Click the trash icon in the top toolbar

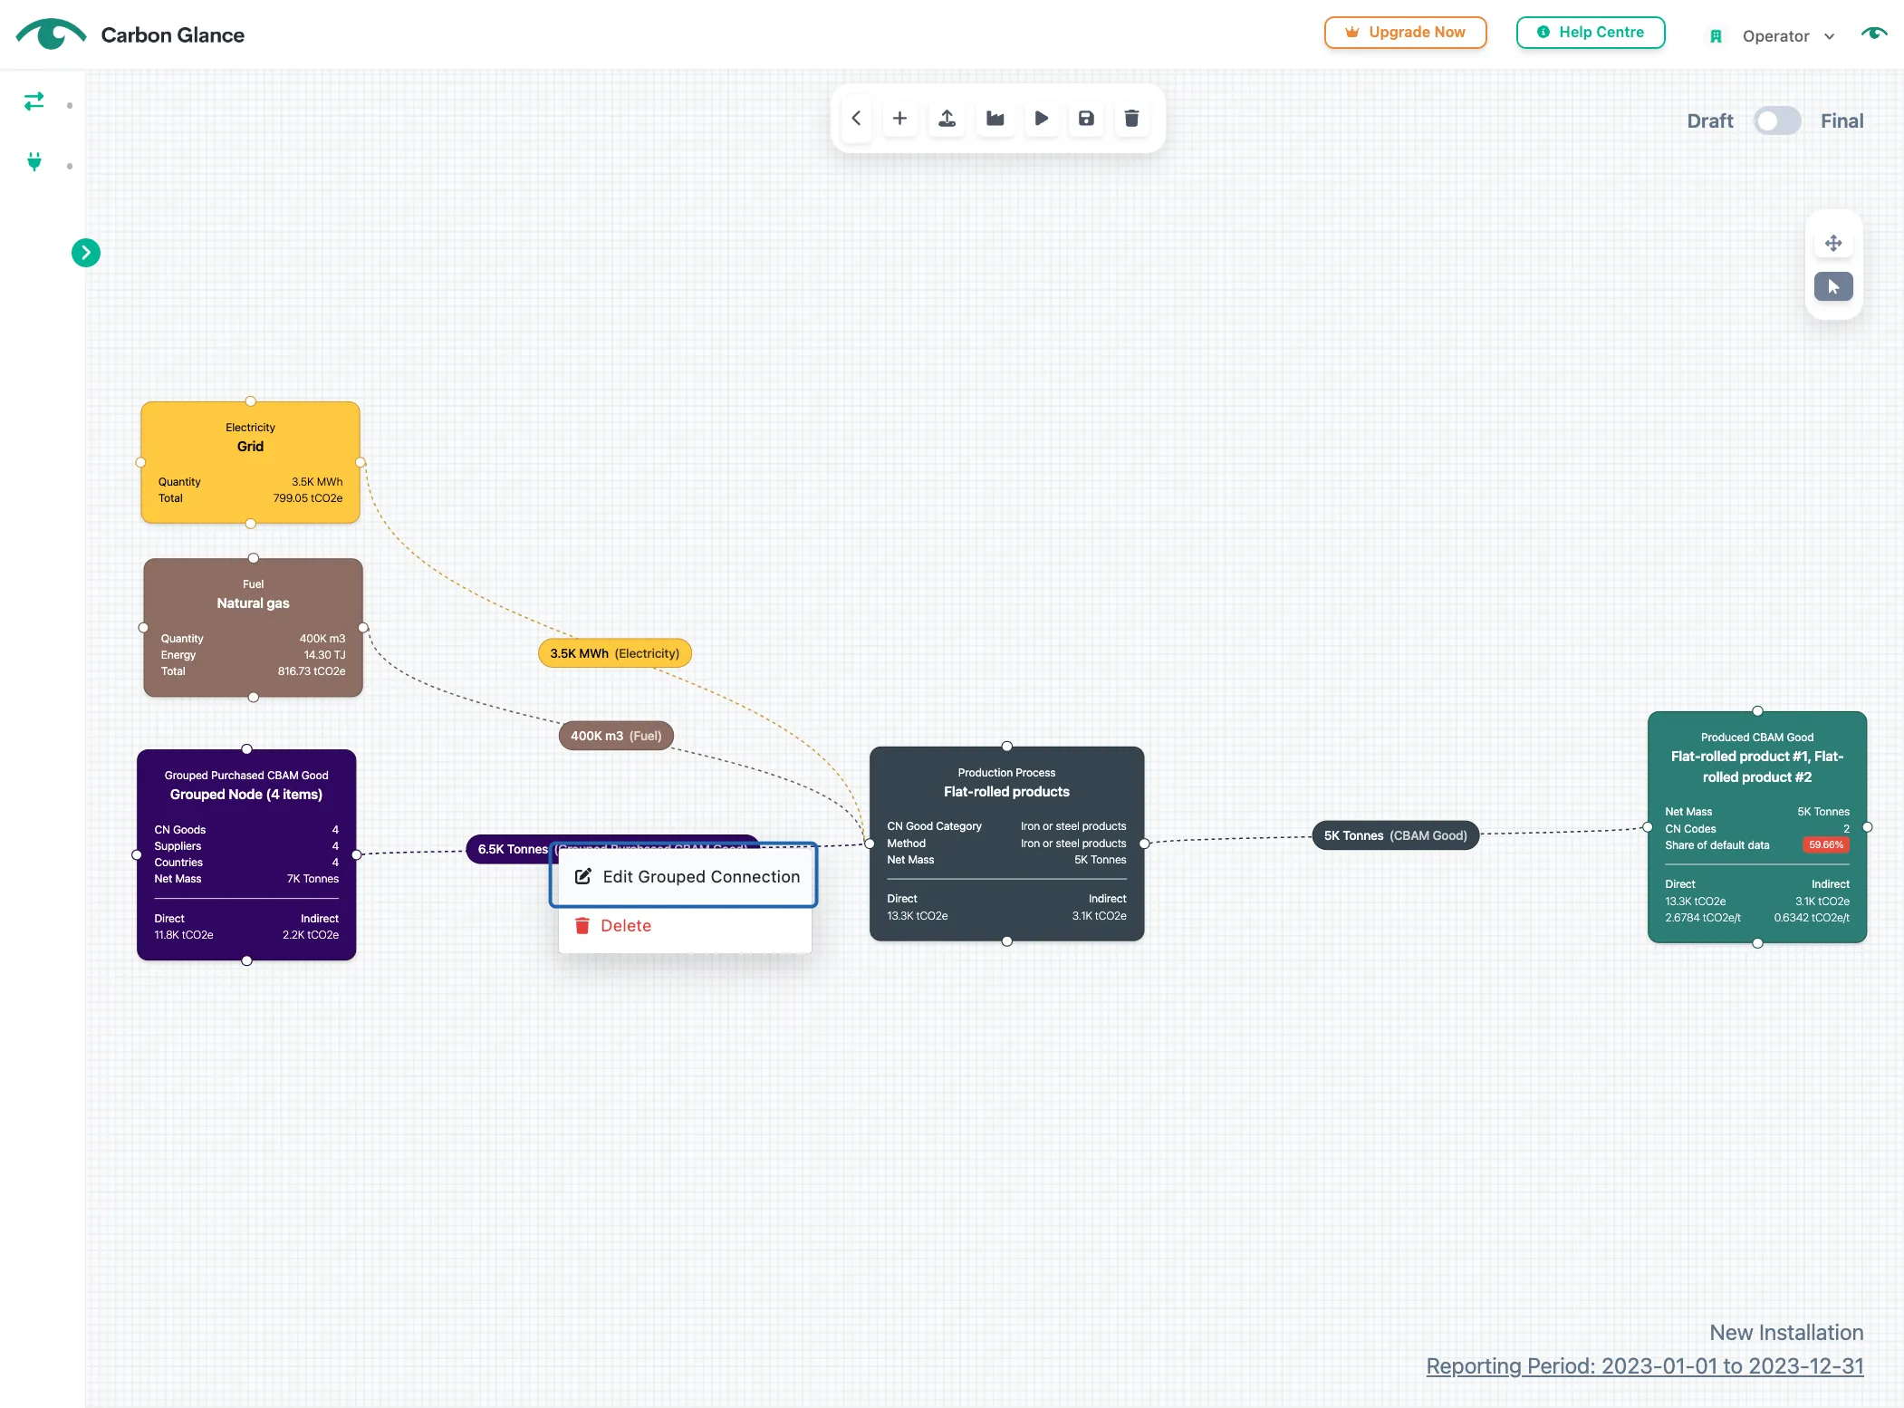(x=1131, y=119)
